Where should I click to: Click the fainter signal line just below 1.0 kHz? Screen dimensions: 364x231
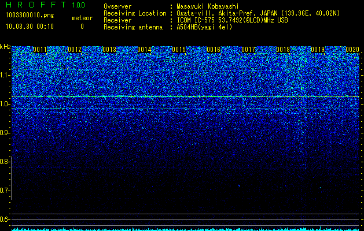[x=185, y=109]
